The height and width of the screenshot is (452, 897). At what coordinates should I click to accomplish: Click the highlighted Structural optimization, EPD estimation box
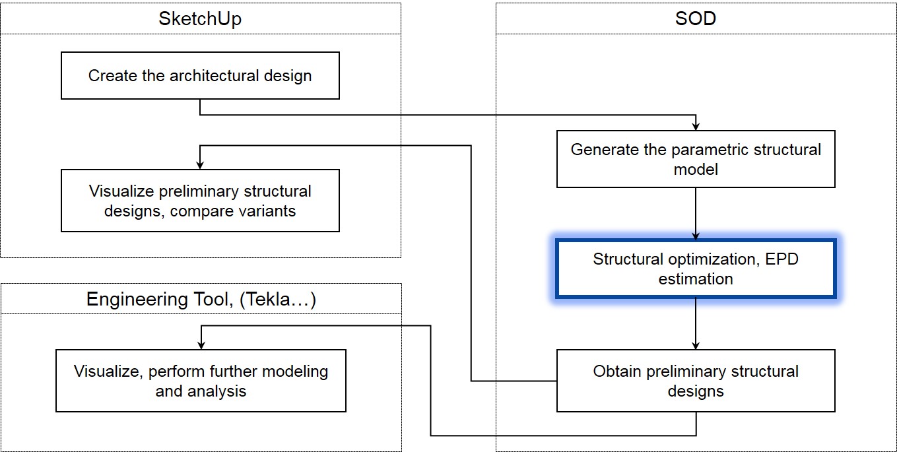696,269
